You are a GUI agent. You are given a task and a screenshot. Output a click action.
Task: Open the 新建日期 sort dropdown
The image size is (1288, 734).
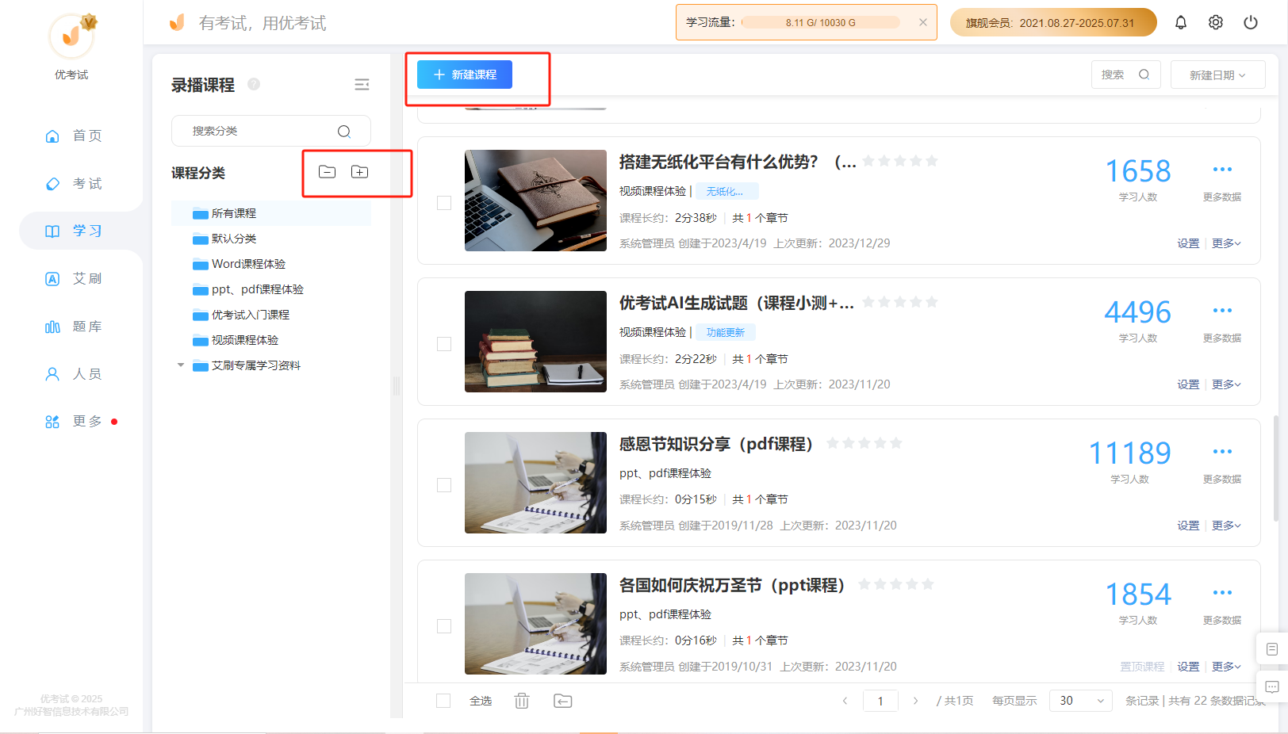[x=1217, y=75]
